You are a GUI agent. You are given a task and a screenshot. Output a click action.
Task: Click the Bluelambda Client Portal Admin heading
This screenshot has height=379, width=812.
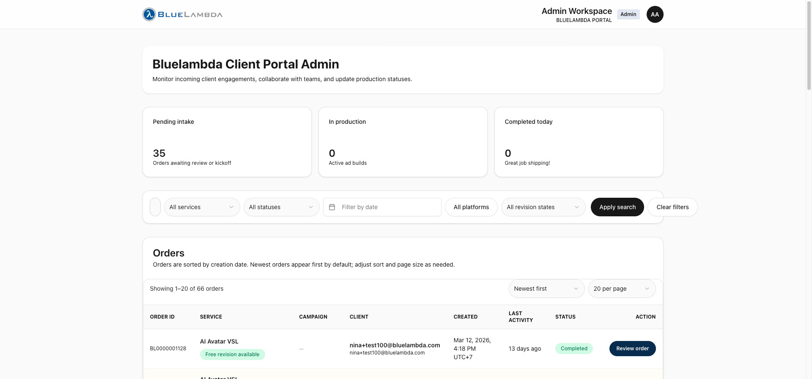(246, 64)
